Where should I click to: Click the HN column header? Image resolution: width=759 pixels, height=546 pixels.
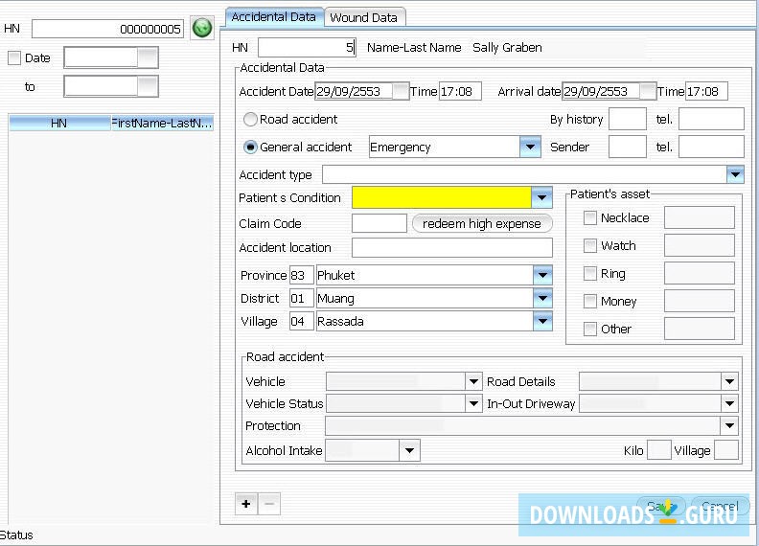pyautogui.click(x=59, y=124)
